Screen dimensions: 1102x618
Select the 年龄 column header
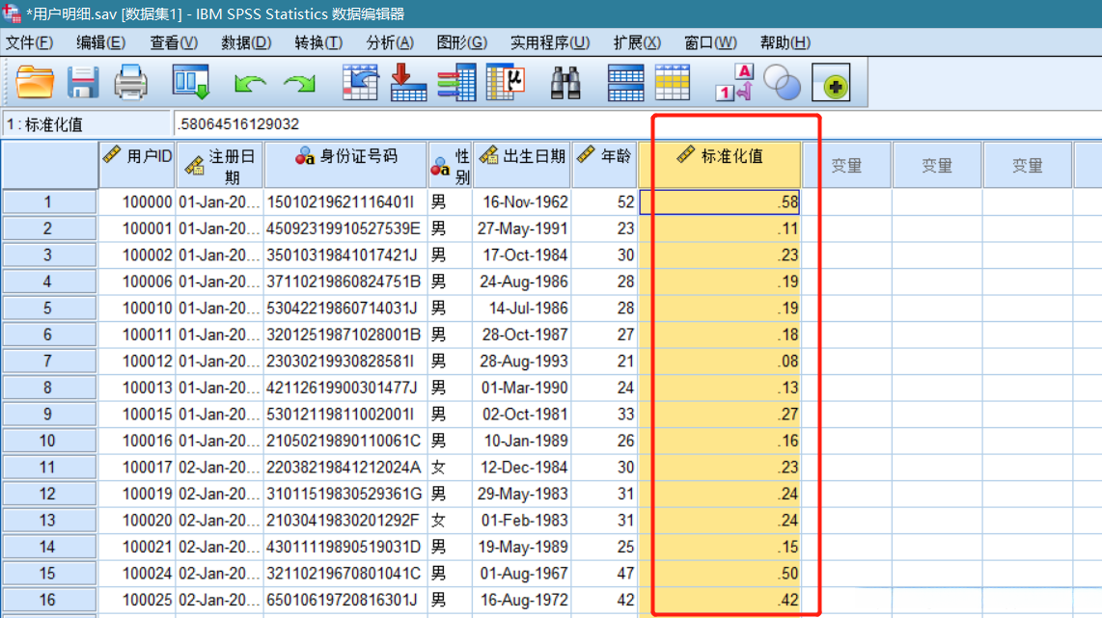(x=604, y=165)
